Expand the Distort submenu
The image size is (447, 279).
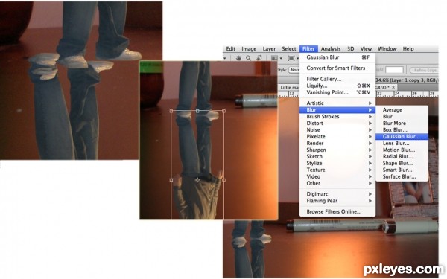click(x=337, y=124)
